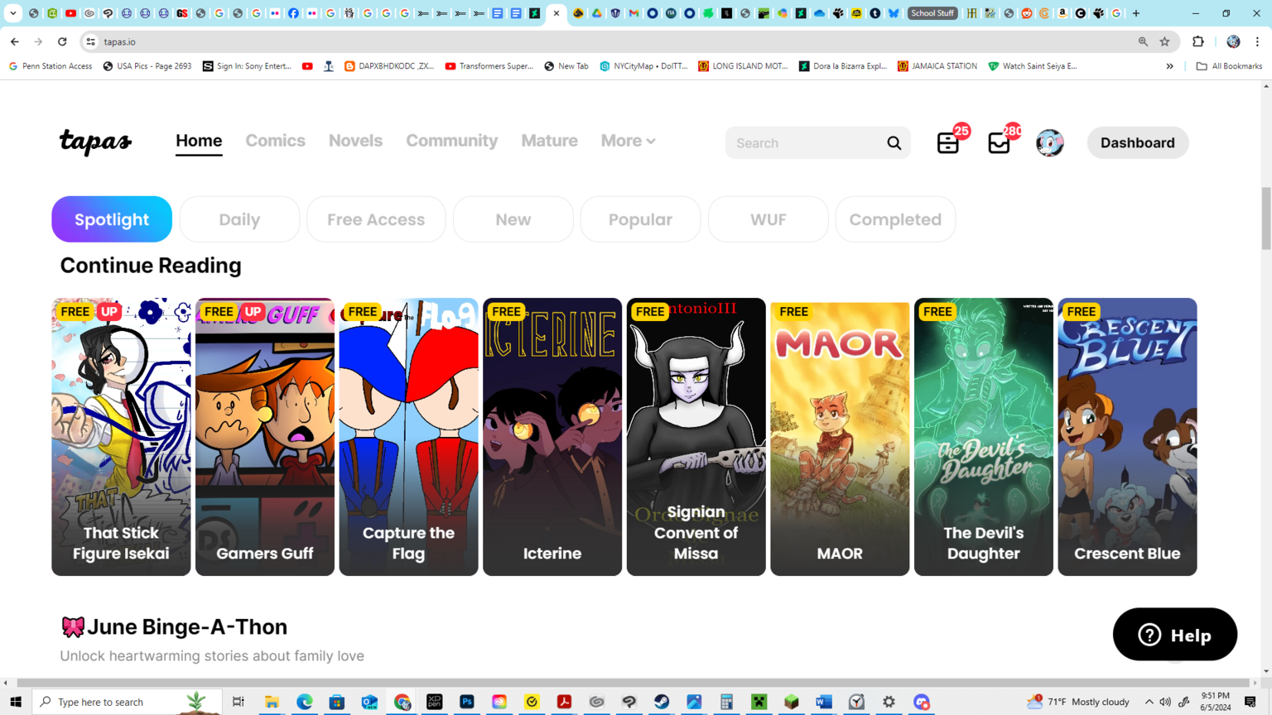Show hidden bookmarks overflow chevron
Screen dimensions: 1272x715
[x=1169, y=66]
